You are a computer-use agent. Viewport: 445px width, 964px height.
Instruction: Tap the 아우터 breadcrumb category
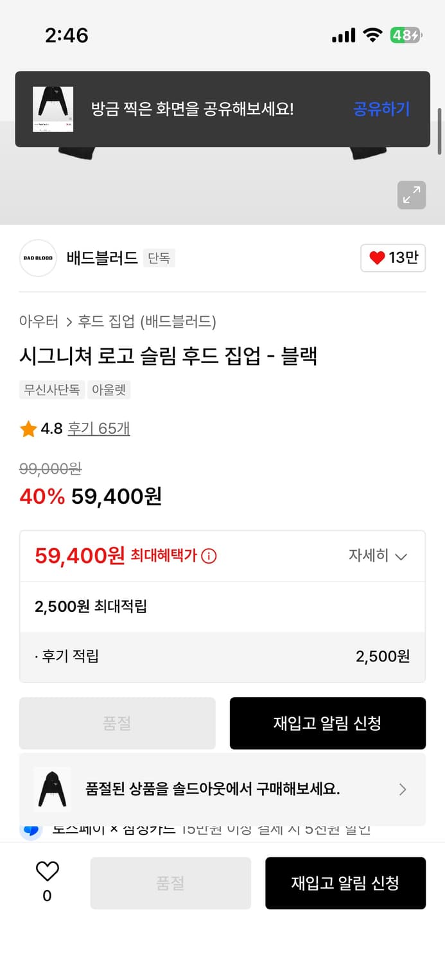[40, 321]
